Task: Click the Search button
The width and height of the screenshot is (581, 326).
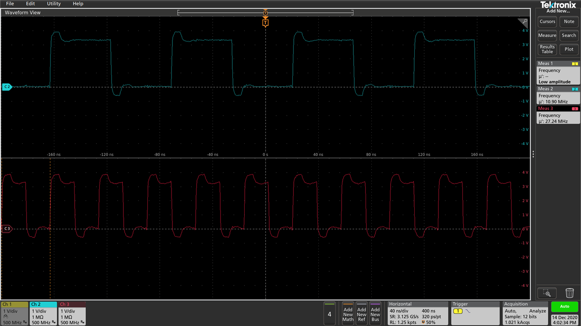Action: coord(569,35)
